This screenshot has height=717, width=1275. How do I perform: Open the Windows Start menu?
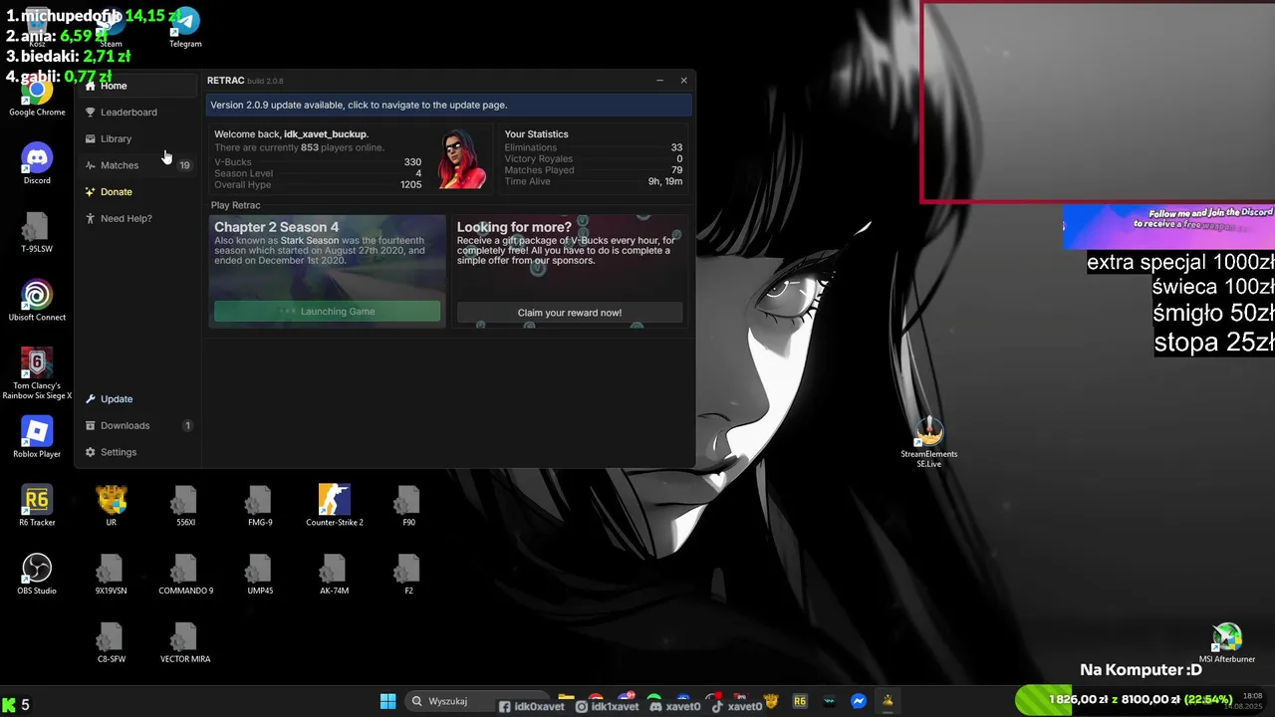tap(388, 702)
